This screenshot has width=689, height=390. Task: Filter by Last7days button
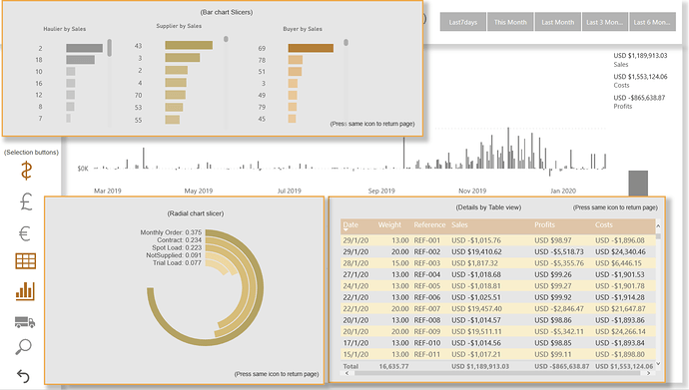(x=463, y=22)
